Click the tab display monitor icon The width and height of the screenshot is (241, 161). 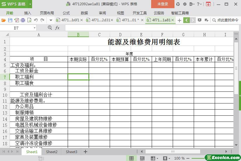(x=200, y=20)
